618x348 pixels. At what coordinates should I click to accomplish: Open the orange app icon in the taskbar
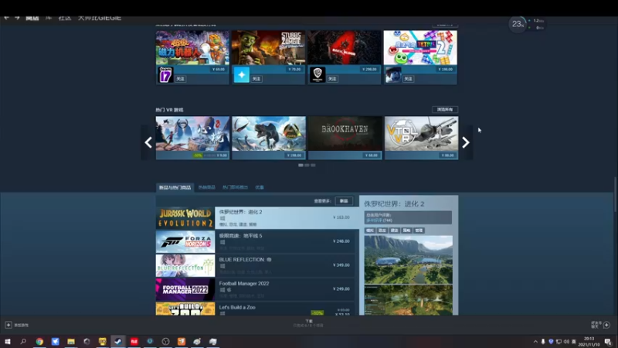[x=182, y=341]
